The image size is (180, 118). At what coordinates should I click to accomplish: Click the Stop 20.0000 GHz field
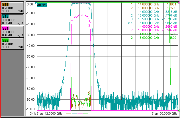(x=165, y=114)
